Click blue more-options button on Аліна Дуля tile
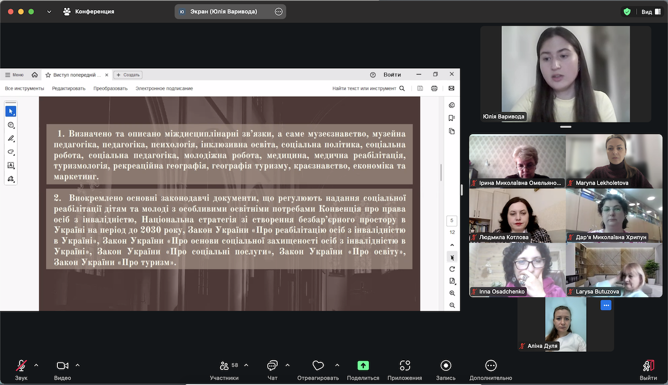The width and height of the screenshot is (668, 385). (605, 306)
